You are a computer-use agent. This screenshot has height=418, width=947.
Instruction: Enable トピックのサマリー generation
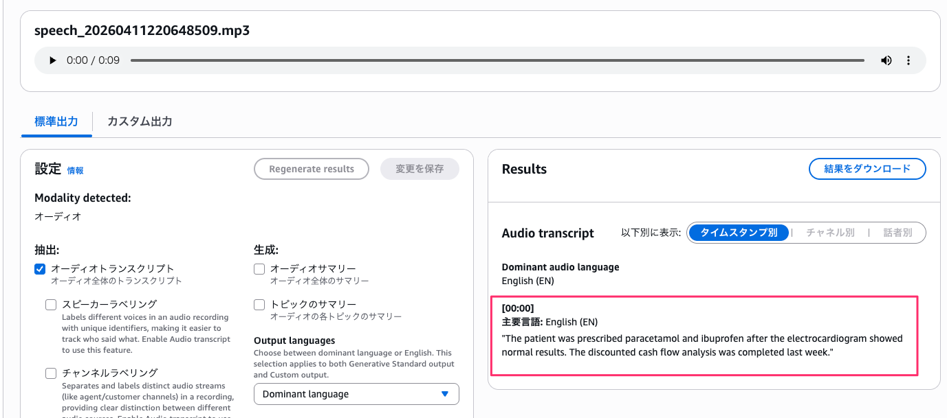tap(259, 304)
